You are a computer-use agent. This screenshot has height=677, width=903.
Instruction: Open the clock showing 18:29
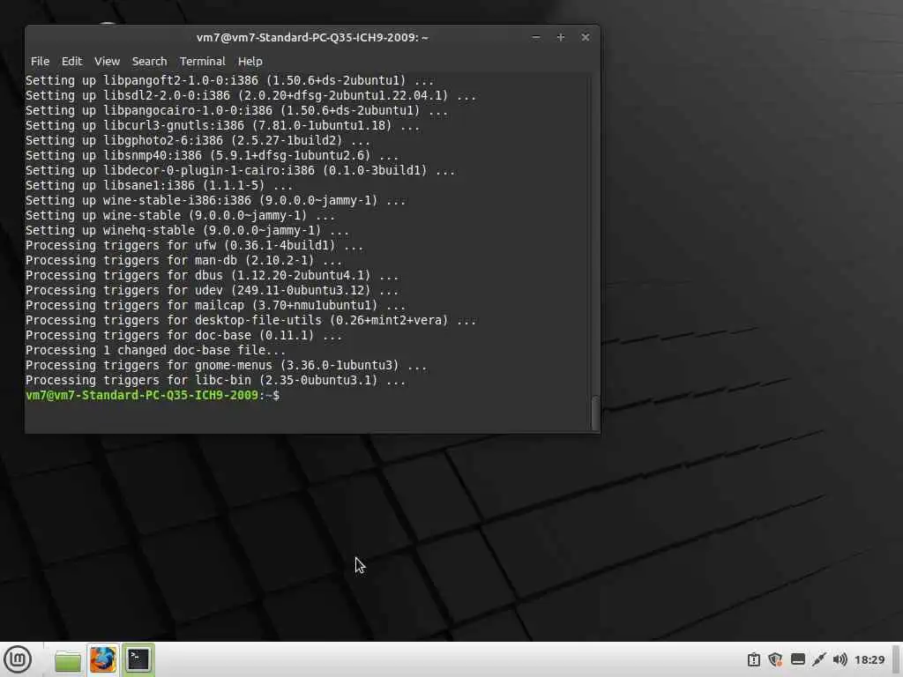point(869,659)
